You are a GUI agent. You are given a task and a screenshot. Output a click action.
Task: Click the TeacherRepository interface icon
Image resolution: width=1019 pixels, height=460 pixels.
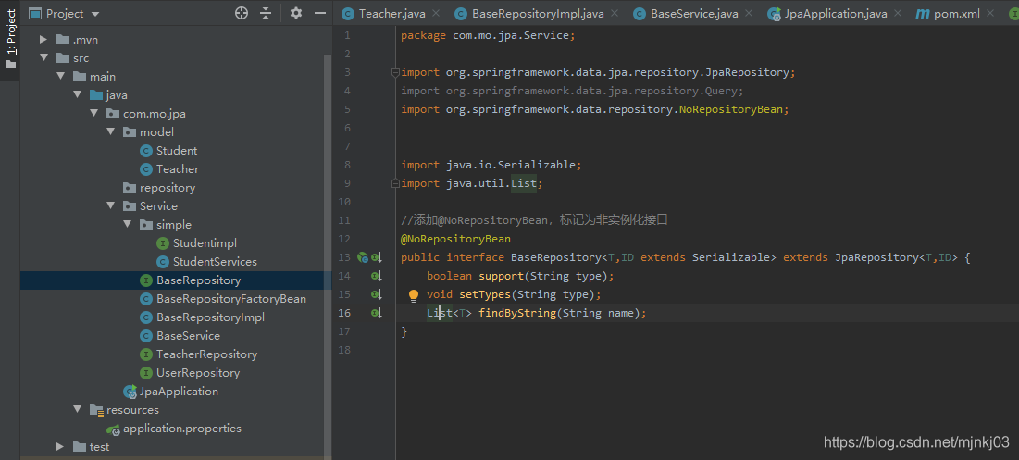click(x=146, y=354)
